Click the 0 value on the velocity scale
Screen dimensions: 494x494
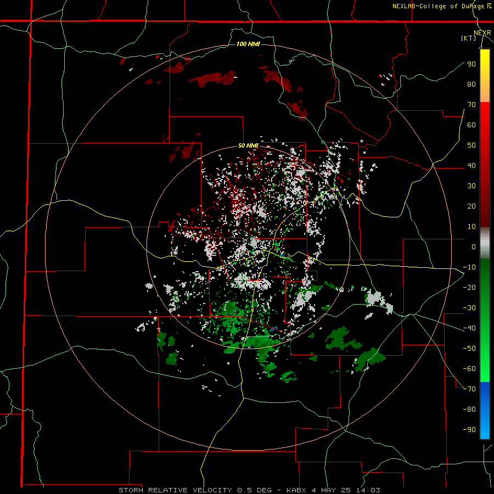pyautogui.click(x=474, y=246)
